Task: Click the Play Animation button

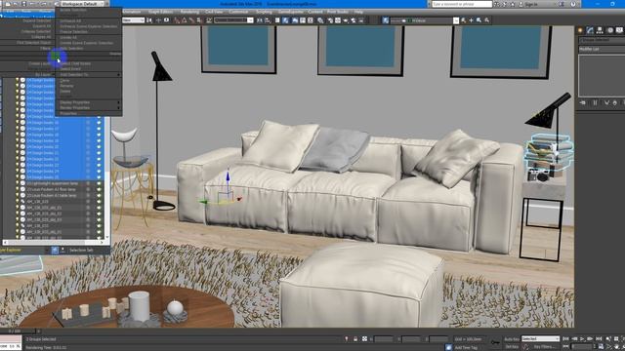Action: point(582,338)
